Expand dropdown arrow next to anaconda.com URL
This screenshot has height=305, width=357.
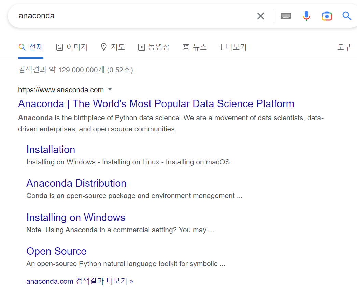point(110,89)
